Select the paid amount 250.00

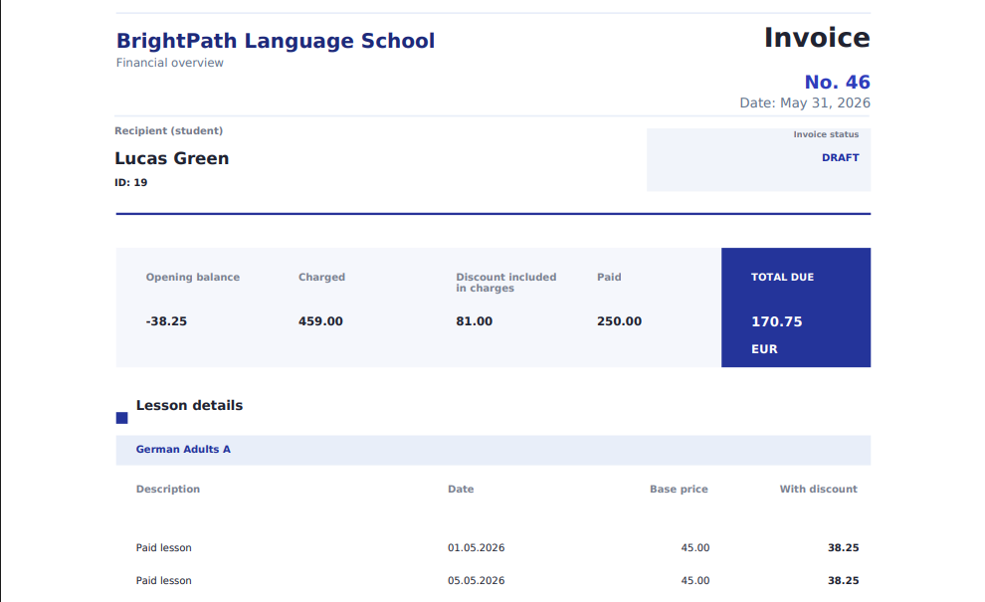click(x=620, y=321)
